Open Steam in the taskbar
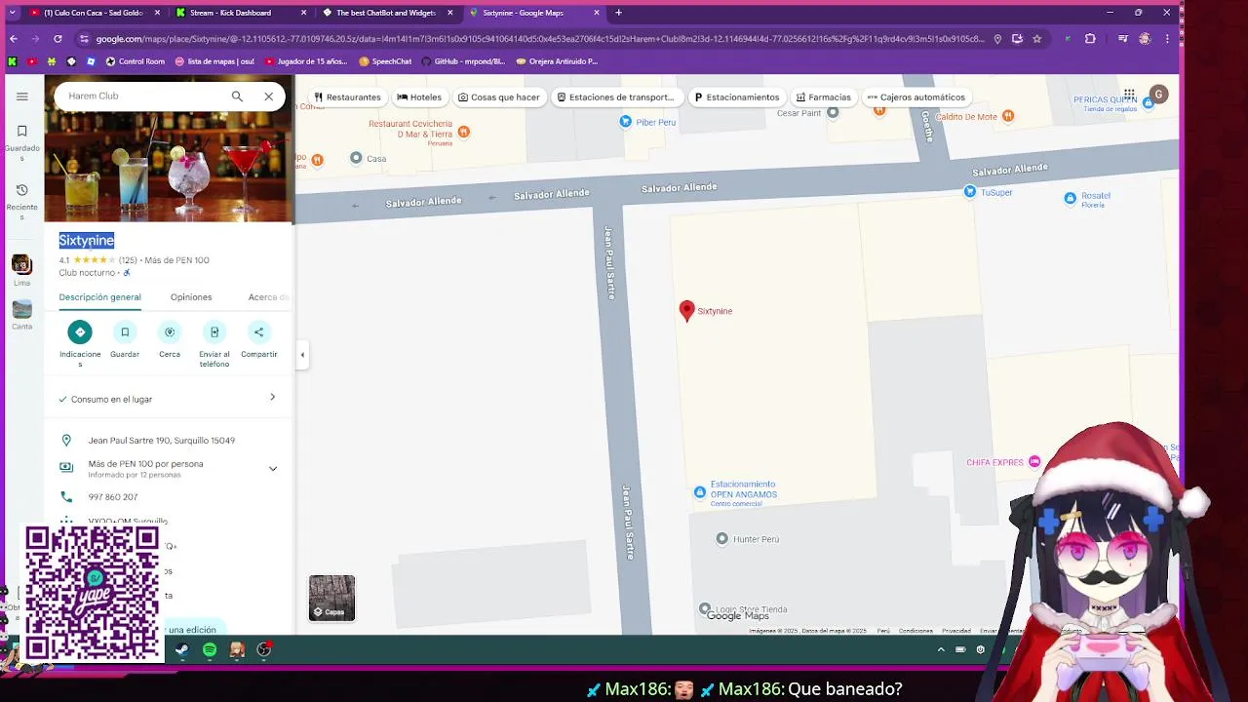Viewport: 1248px width, 702px height. point(182,649)
